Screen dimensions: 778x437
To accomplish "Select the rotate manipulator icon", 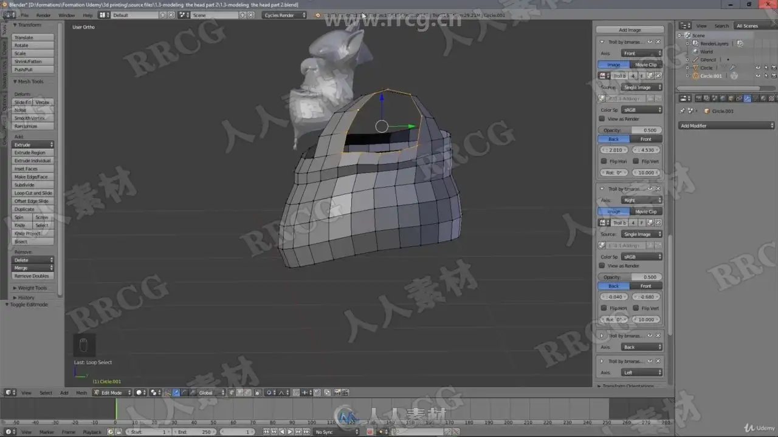I will [184, 393].
